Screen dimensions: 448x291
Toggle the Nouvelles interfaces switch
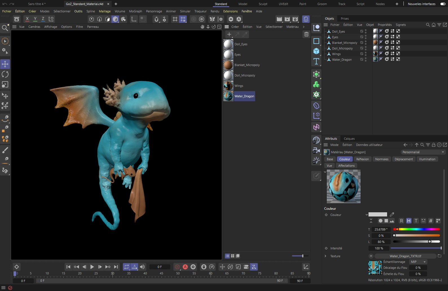click(443, 4)
